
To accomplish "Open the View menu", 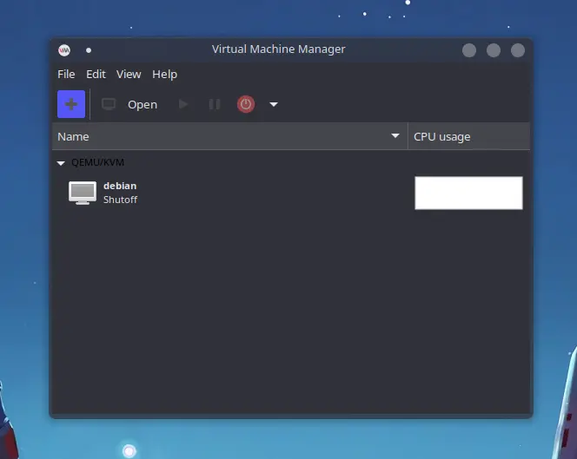I will (129, 75).
